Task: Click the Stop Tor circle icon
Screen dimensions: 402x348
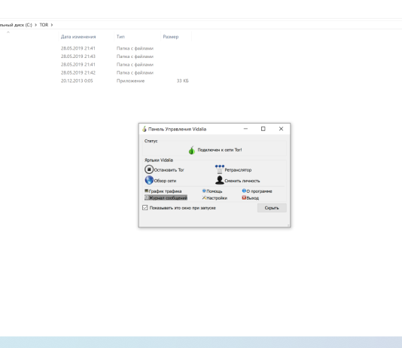Action: [x=149, y=169]
